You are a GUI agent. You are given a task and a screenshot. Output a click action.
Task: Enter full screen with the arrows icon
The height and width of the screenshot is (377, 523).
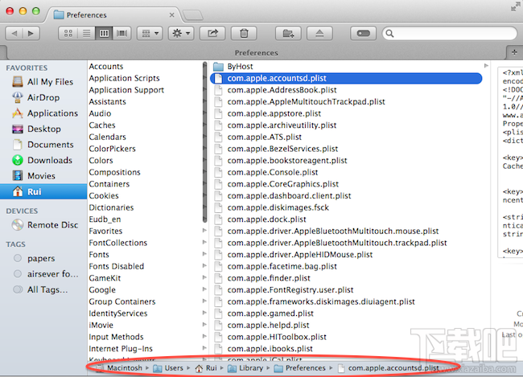click(x=516, y=6)
